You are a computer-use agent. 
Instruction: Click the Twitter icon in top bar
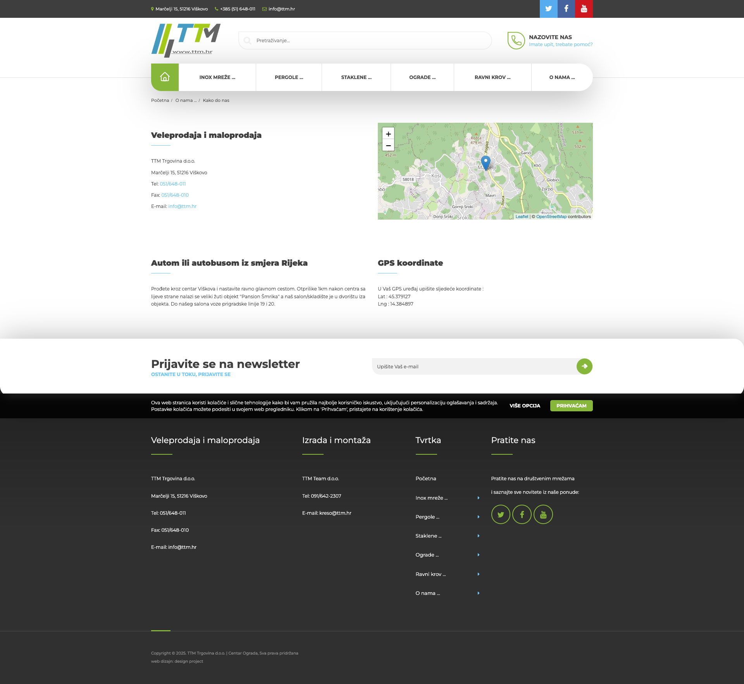[548, 9]
